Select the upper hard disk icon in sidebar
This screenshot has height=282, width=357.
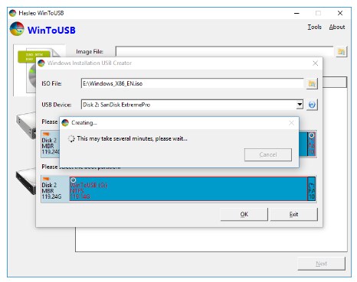coord(26,125)
